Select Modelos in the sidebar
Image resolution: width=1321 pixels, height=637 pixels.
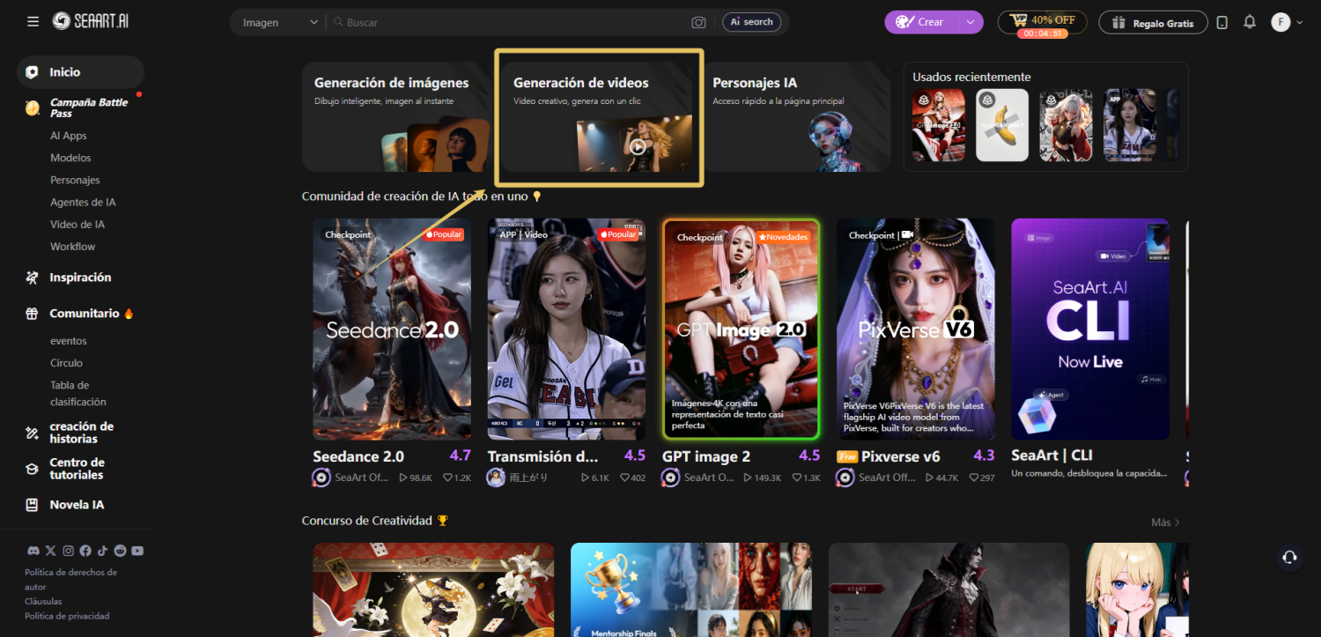tap(70, 158)
